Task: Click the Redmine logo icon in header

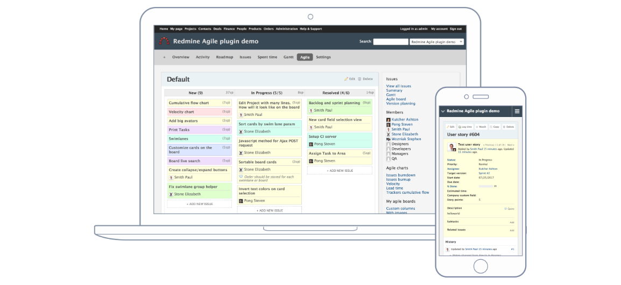Action: [x=164, y=41]
